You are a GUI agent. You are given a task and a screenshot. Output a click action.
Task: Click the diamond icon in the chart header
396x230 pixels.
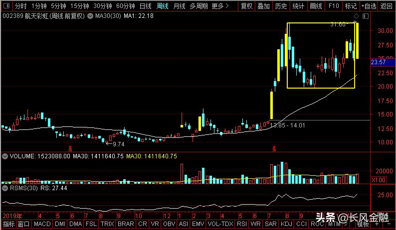coord(356,16)
